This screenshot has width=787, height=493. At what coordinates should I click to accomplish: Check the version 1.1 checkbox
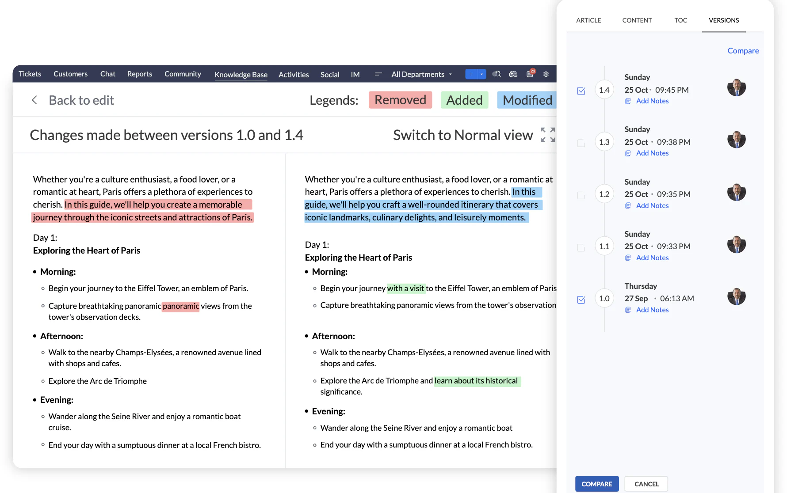581,248
